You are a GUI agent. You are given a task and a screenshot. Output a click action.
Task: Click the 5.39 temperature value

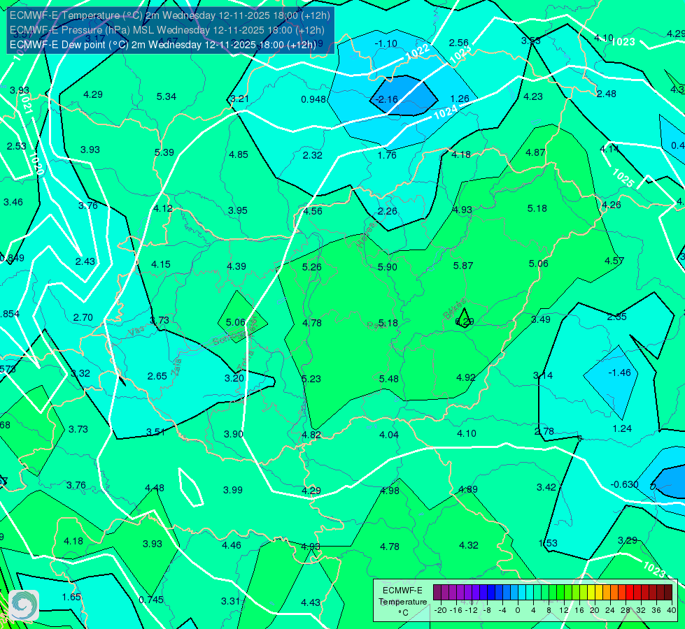pyautogui.click(x=164, y=153)
